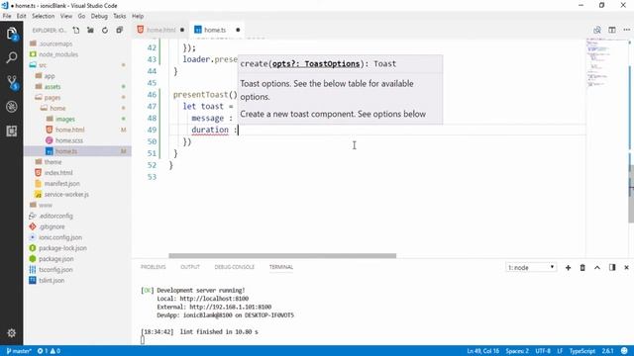Click the editor horizontal scrollbar

[x=282, y=255]
